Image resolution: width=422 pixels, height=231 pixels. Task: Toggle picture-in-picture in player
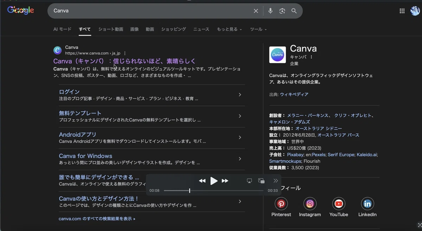(261, 181)
